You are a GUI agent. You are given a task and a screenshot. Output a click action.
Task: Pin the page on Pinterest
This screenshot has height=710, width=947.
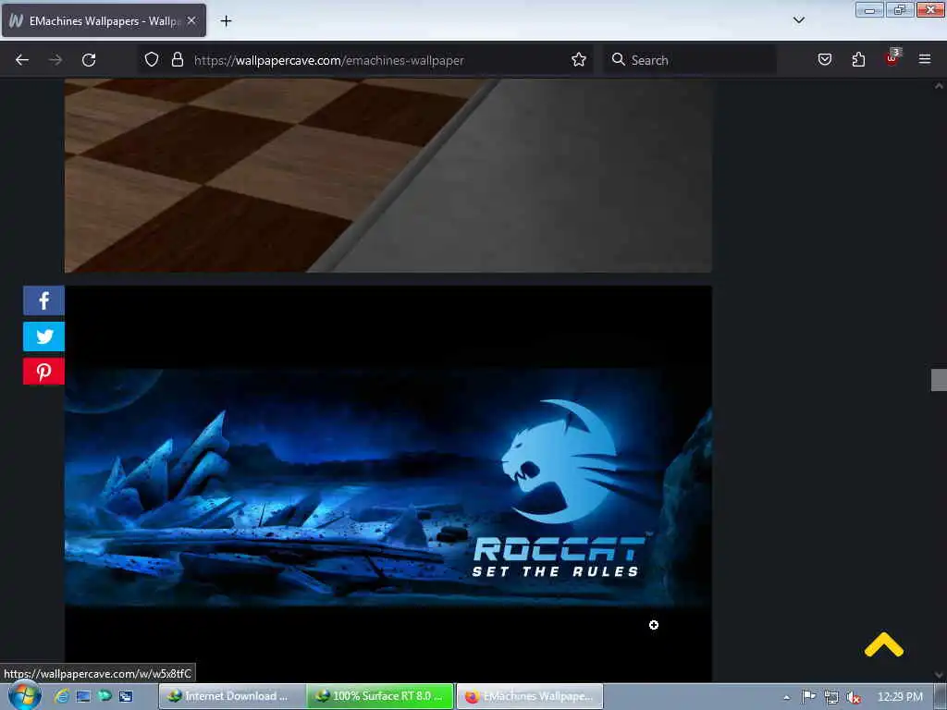[43, 372]
